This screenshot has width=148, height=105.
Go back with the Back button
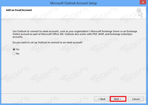pyautogui.click(x=102, y=99)
